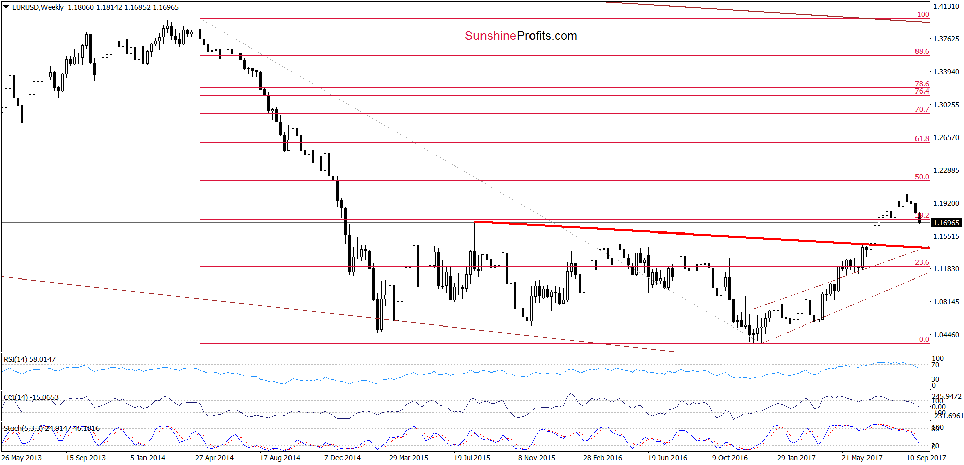Image resolution: width=964 pixels, height=465 pixels.
Task: Click the 1.33940 price axis value
Action: point(946,72)
